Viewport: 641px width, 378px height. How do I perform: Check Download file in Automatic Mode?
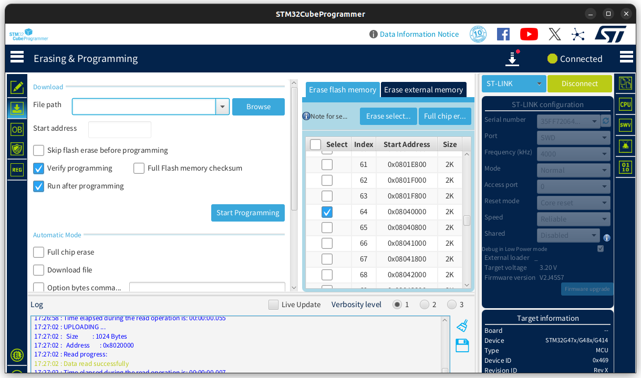coord(38,270)
